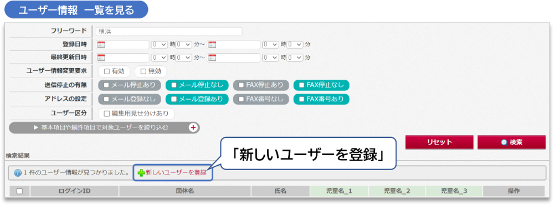Click the 児童名_1 column header
This screenshot has width=554, height=205.
[x=339, y=191]
